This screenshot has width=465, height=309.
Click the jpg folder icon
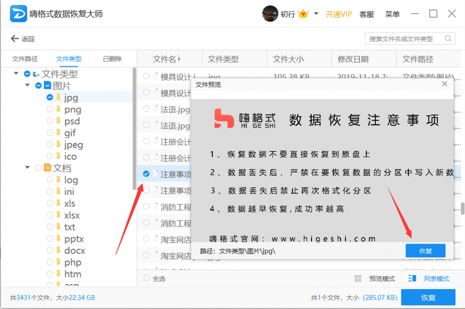(59, 97)
